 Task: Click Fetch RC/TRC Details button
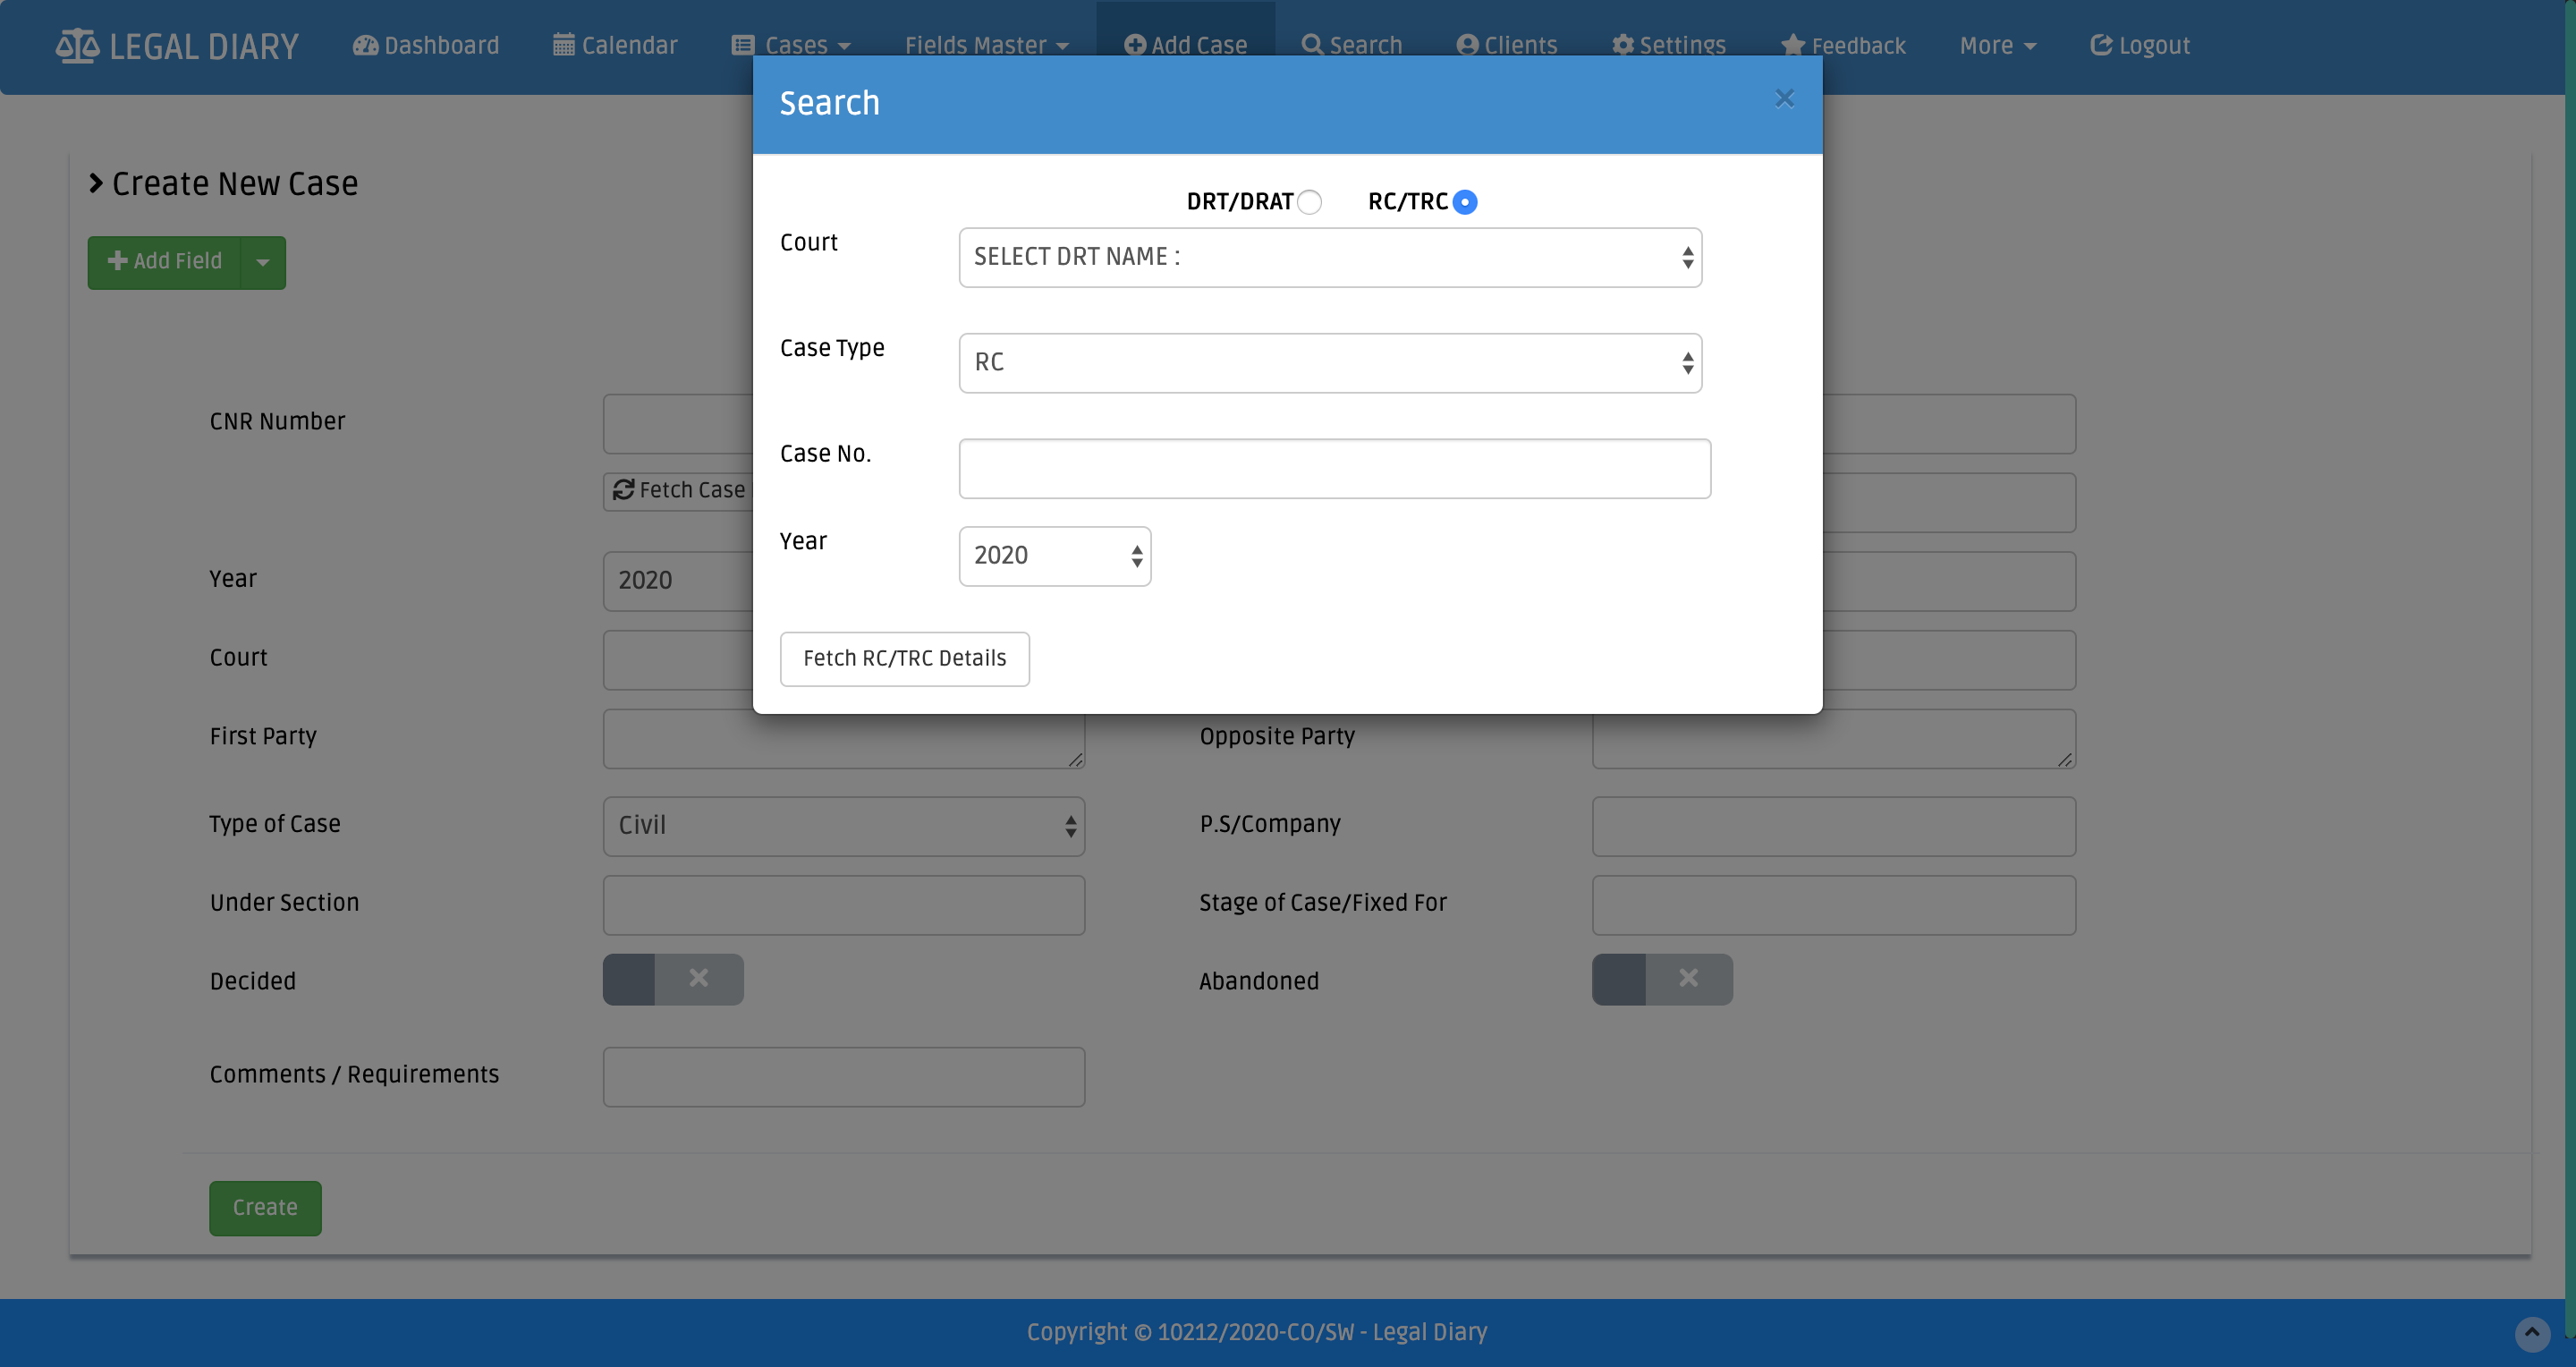tap(905, 659)
